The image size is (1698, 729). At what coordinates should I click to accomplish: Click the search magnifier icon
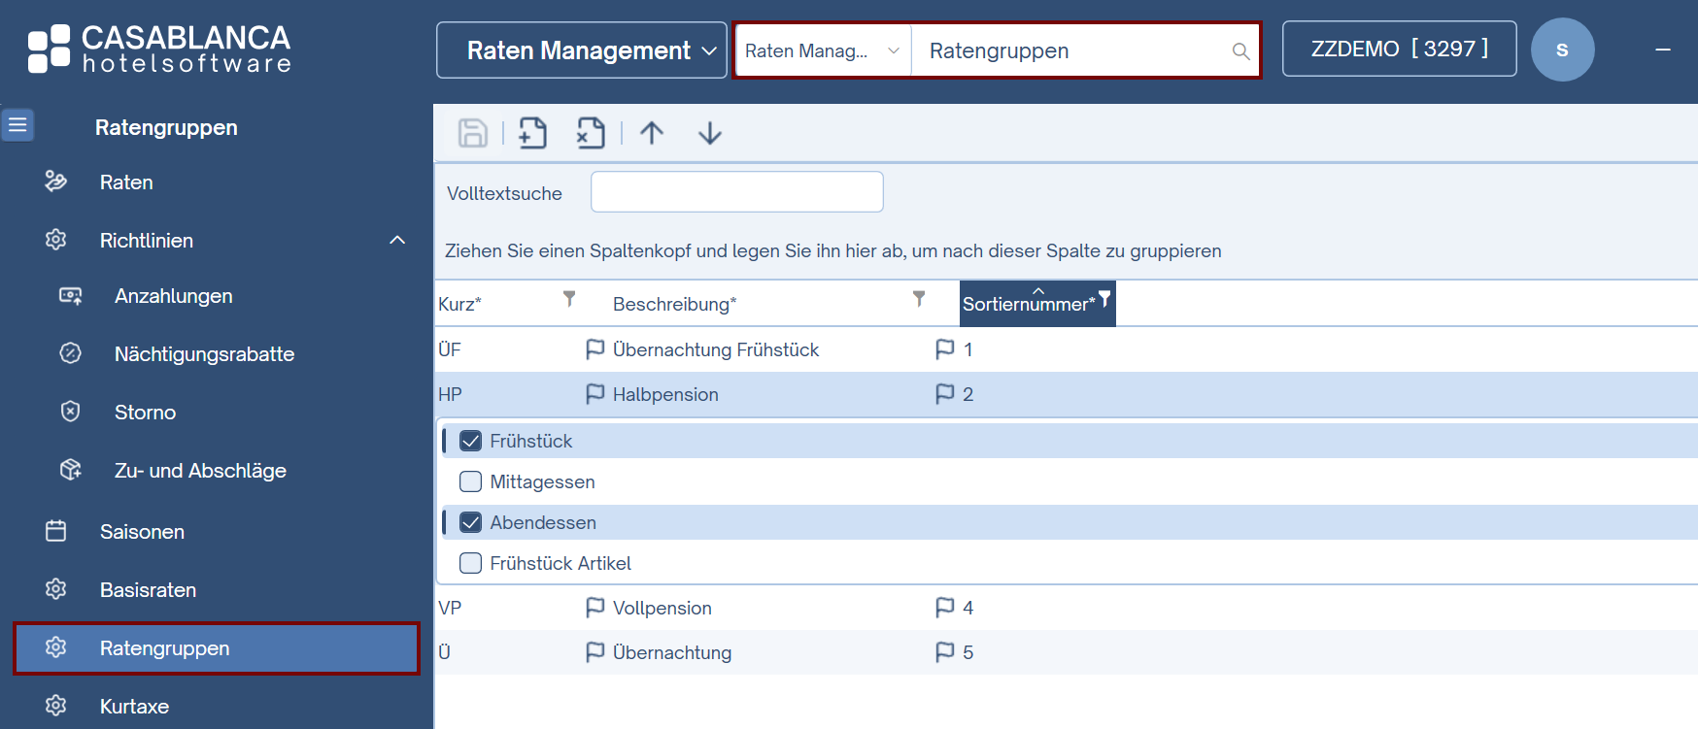(x=1240, y=51)
